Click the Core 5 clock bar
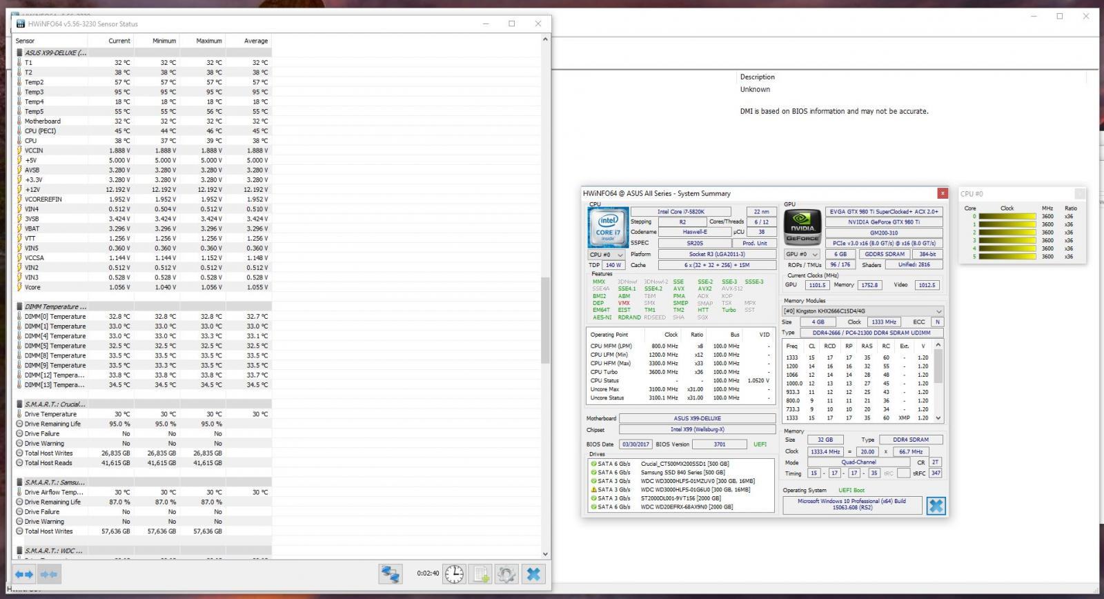Screen dimensions: 1104x599 [x=1007, y=256]
